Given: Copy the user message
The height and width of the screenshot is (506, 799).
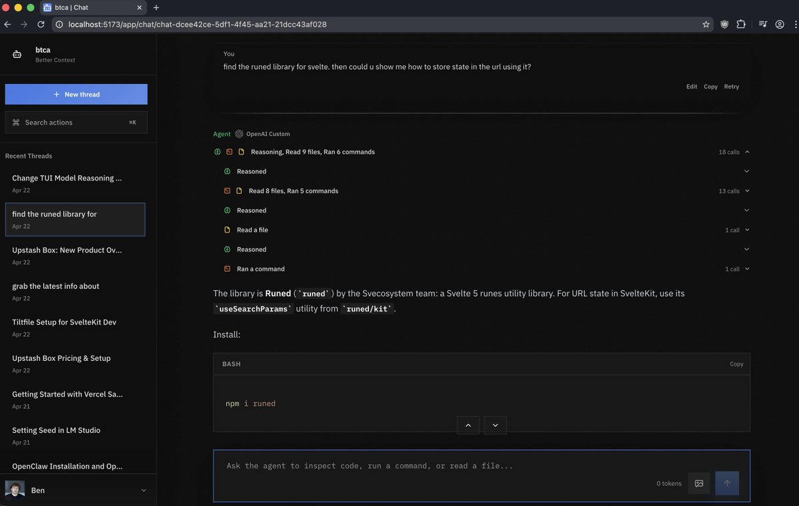Looking at the screenshot, I should pos(710,87).
